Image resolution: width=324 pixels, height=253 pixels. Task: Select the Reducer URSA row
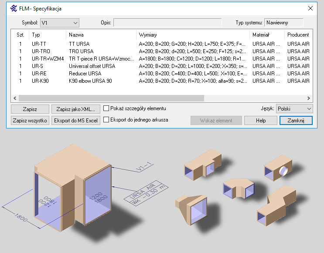(x=85, y=74)
